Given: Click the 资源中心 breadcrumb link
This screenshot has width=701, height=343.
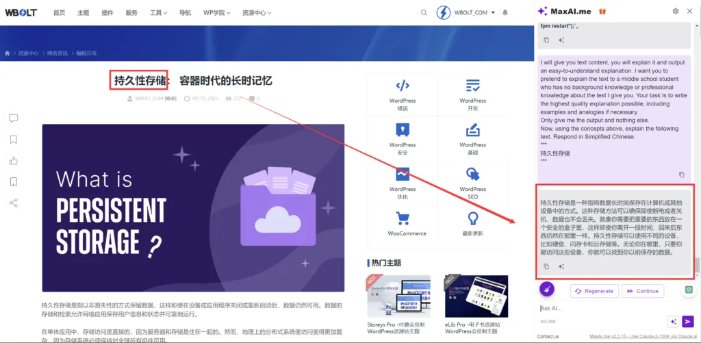Looking at the screenshot, I should coord(29,53).
